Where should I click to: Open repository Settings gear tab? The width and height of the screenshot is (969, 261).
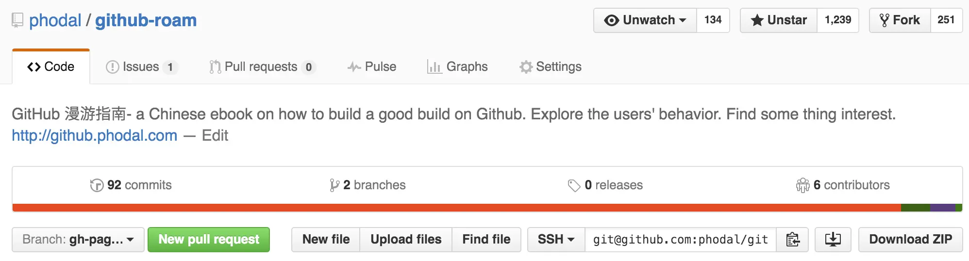(x=551, y=67)
